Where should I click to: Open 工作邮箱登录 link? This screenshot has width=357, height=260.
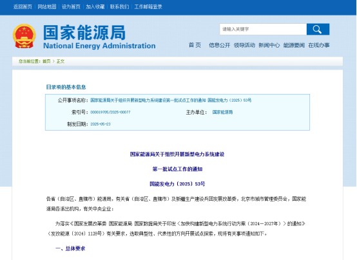pos(148,7)
